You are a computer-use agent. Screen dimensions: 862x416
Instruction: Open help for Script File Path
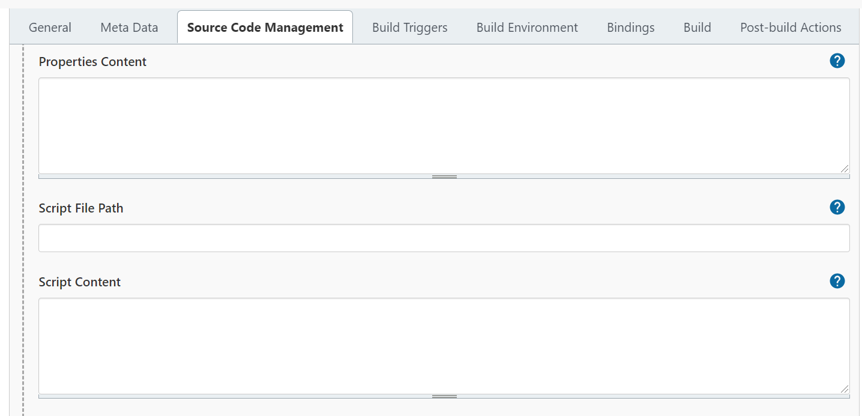(x=837, y=207)
